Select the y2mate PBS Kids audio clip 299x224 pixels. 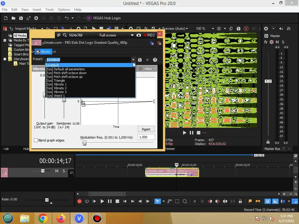coord(172,173)
